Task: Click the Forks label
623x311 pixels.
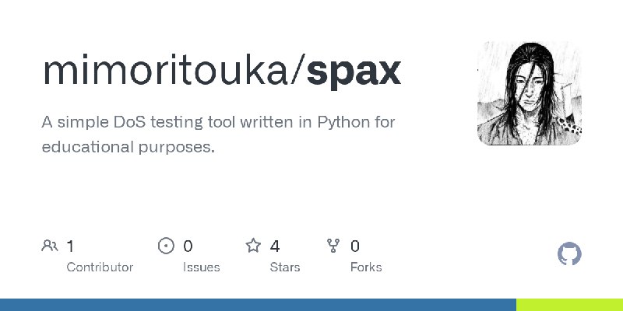Action: [366, 267]
